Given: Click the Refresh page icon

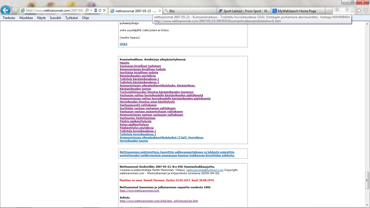Looking at the screenshot, I should tap(100, 11).
